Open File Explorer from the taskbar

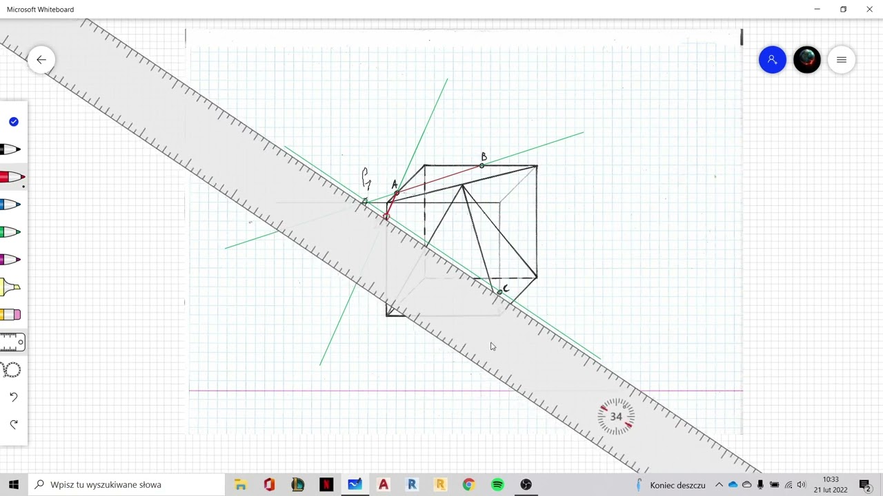coord(241,484)
